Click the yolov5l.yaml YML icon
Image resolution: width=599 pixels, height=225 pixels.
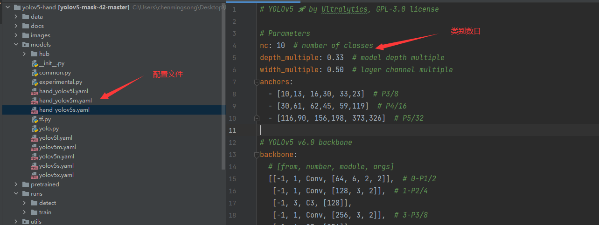pos(35,138)
